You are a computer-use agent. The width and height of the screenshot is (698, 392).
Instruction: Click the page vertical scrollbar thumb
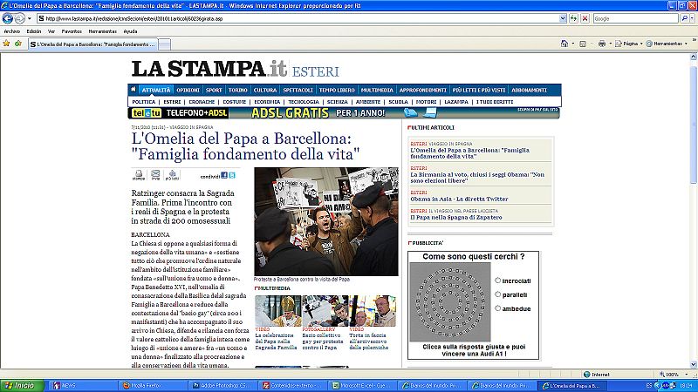[694, 125]
